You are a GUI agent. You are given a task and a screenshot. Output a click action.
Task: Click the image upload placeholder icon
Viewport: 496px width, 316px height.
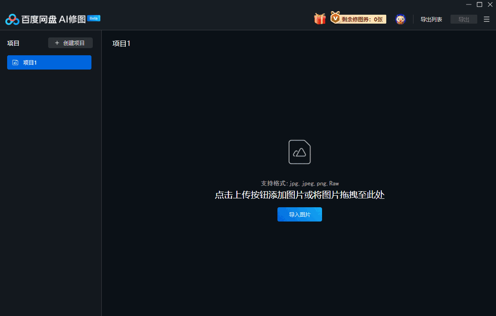point(299,152)
